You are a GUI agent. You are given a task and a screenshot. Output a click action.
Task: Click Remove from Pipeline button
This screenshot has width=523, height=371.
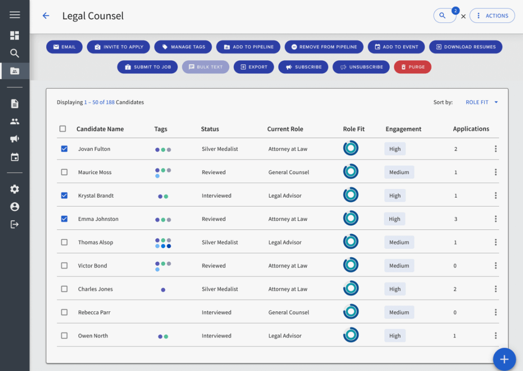tap(324, 47)
